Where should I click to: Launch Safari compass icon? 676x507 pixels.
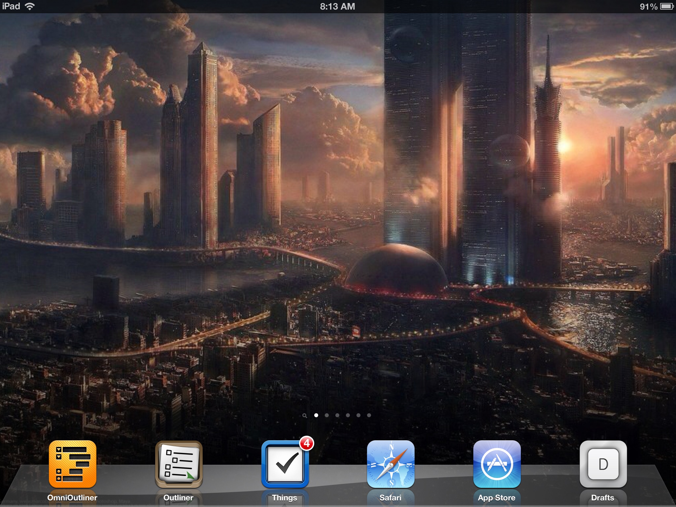click(390, 464)
